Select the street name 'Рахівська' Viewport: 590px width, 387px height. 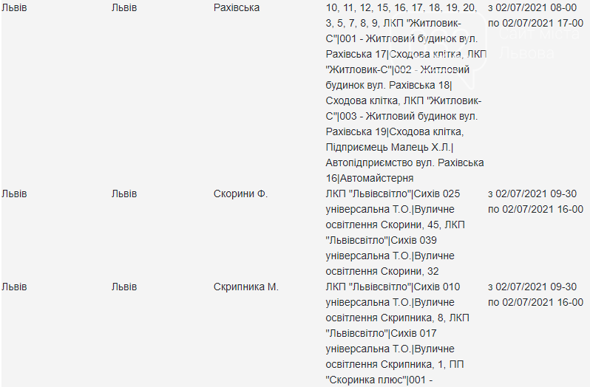click(x=237, y=8)
